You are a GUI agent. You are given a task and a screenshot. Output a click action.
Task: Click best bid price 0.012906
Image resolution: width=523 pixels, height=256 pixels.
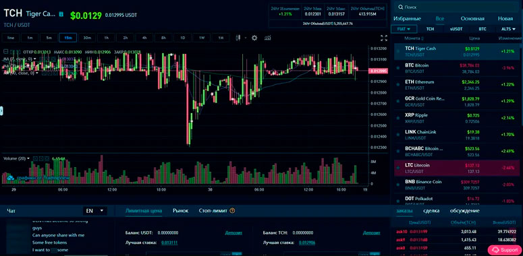(307, 243)
